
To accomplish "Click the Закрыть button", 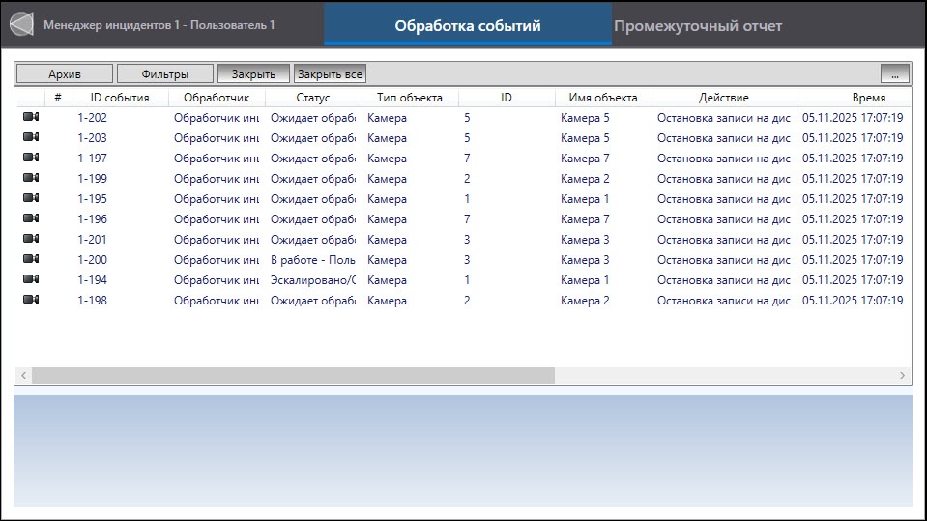I will (253, 73).
